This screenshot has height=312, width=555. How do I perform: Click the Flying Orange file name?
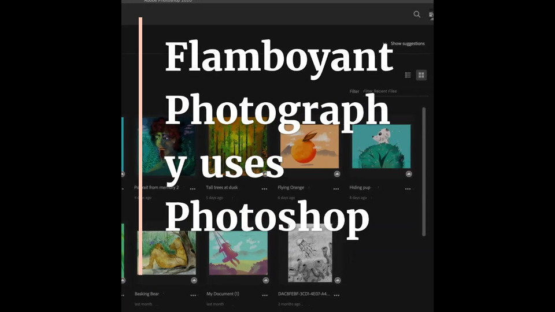[291, 187]
